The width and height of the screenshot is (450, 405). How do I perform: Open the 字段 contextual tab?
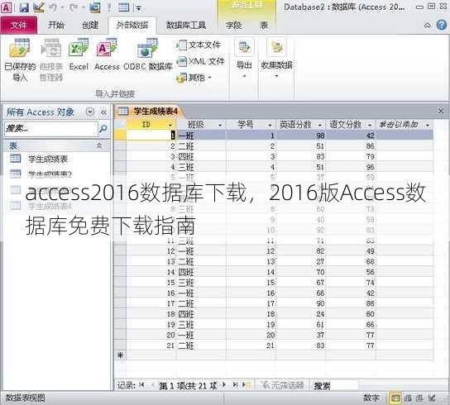[x=233, y=26]
